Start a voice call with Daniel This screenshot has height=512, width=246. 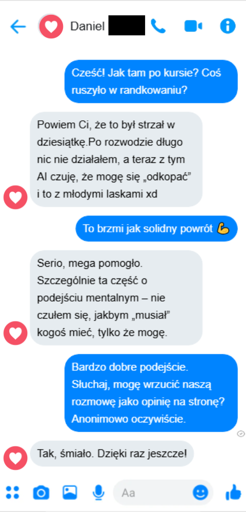coord(158,26)
